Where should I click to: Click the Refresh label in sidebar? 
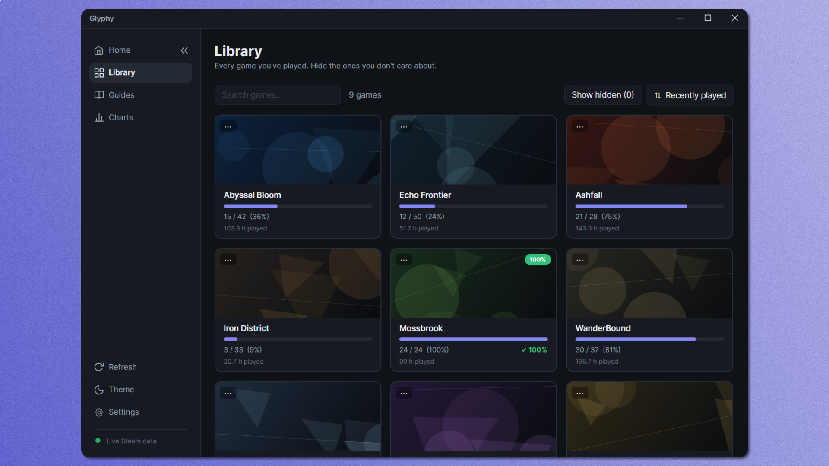pos(123,367)
